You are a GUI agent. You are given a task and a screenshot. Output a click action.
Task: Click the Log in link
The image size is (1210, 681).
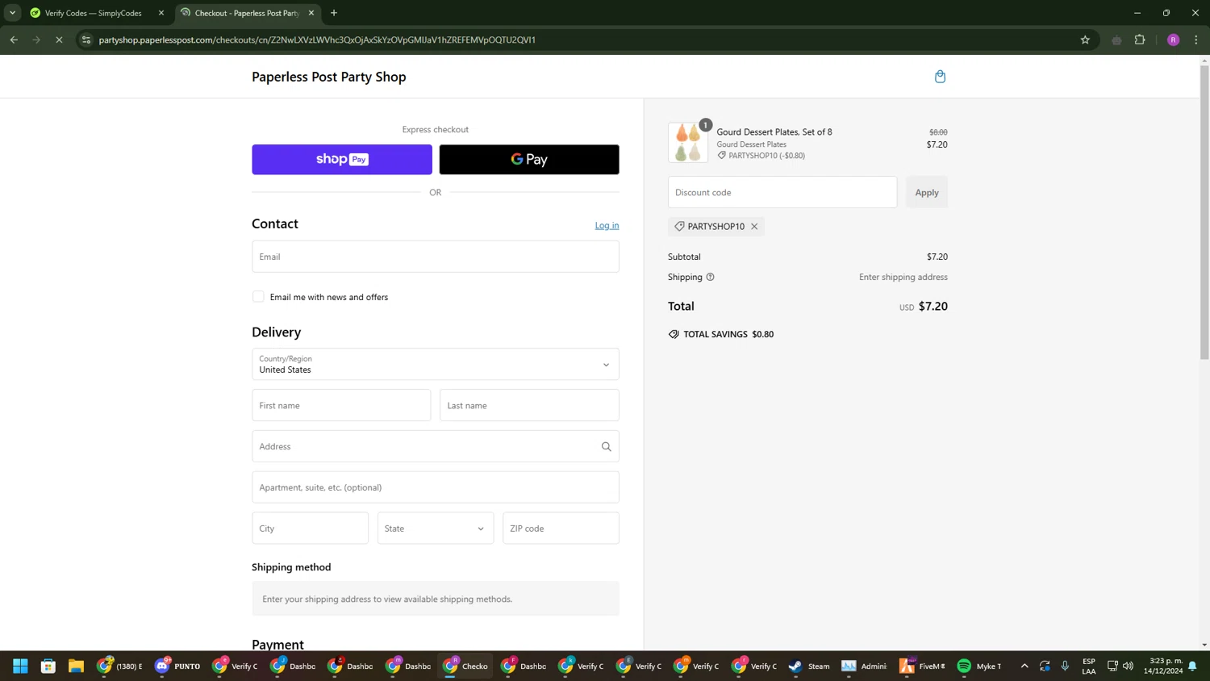[x=607, y=225]
